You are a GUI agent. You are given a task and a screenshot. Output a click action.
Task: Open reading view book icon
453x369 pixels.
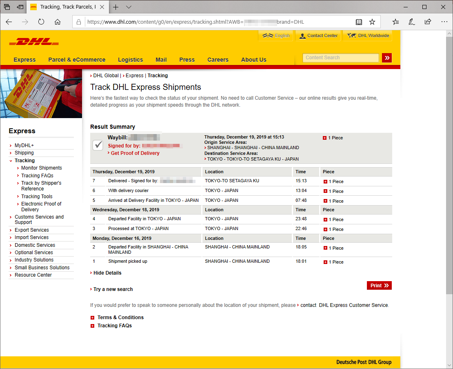359,22
